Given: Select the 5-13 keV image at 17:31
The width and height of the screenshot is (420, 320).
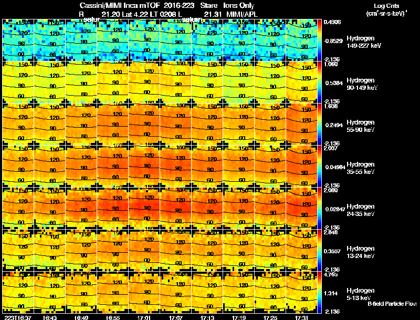Looking at the screenshot, I should [302, 292].
